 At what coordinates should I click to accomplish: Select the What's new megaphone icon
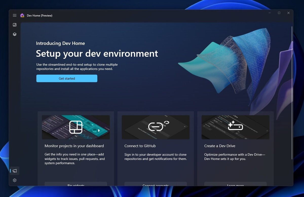(15, 171)
